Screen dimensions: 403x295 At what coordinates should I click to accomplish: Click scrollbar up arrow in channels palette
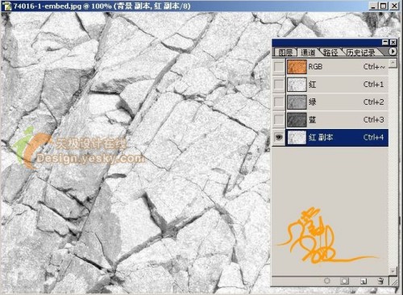coord(393,64)
